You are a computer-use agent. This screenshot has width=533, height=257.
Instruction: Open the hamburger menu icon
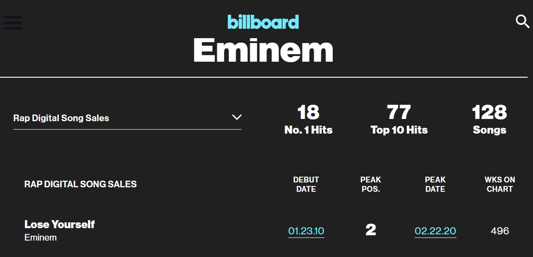coord(12,23)
